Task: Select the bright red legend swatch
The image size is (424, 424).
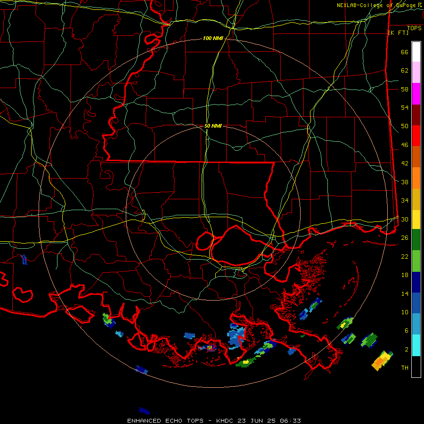Action: (x=416, y=136)
